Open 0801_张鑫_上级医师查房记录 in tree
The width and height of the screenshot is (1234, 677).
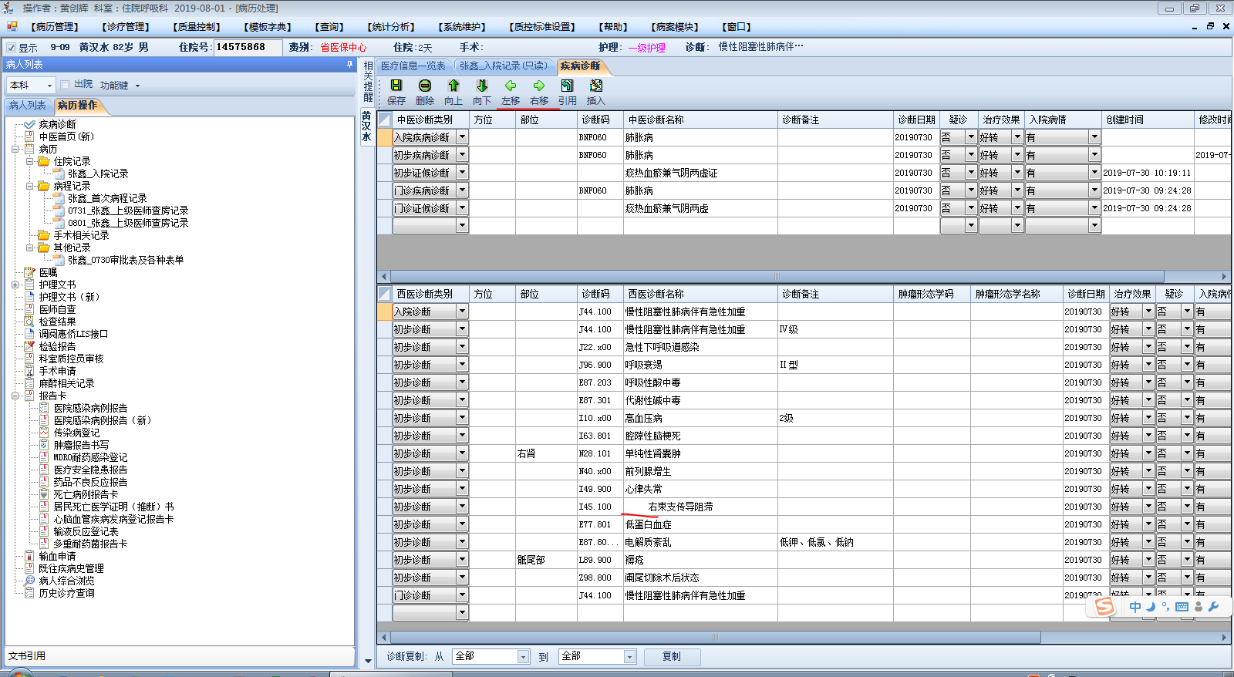128,223
